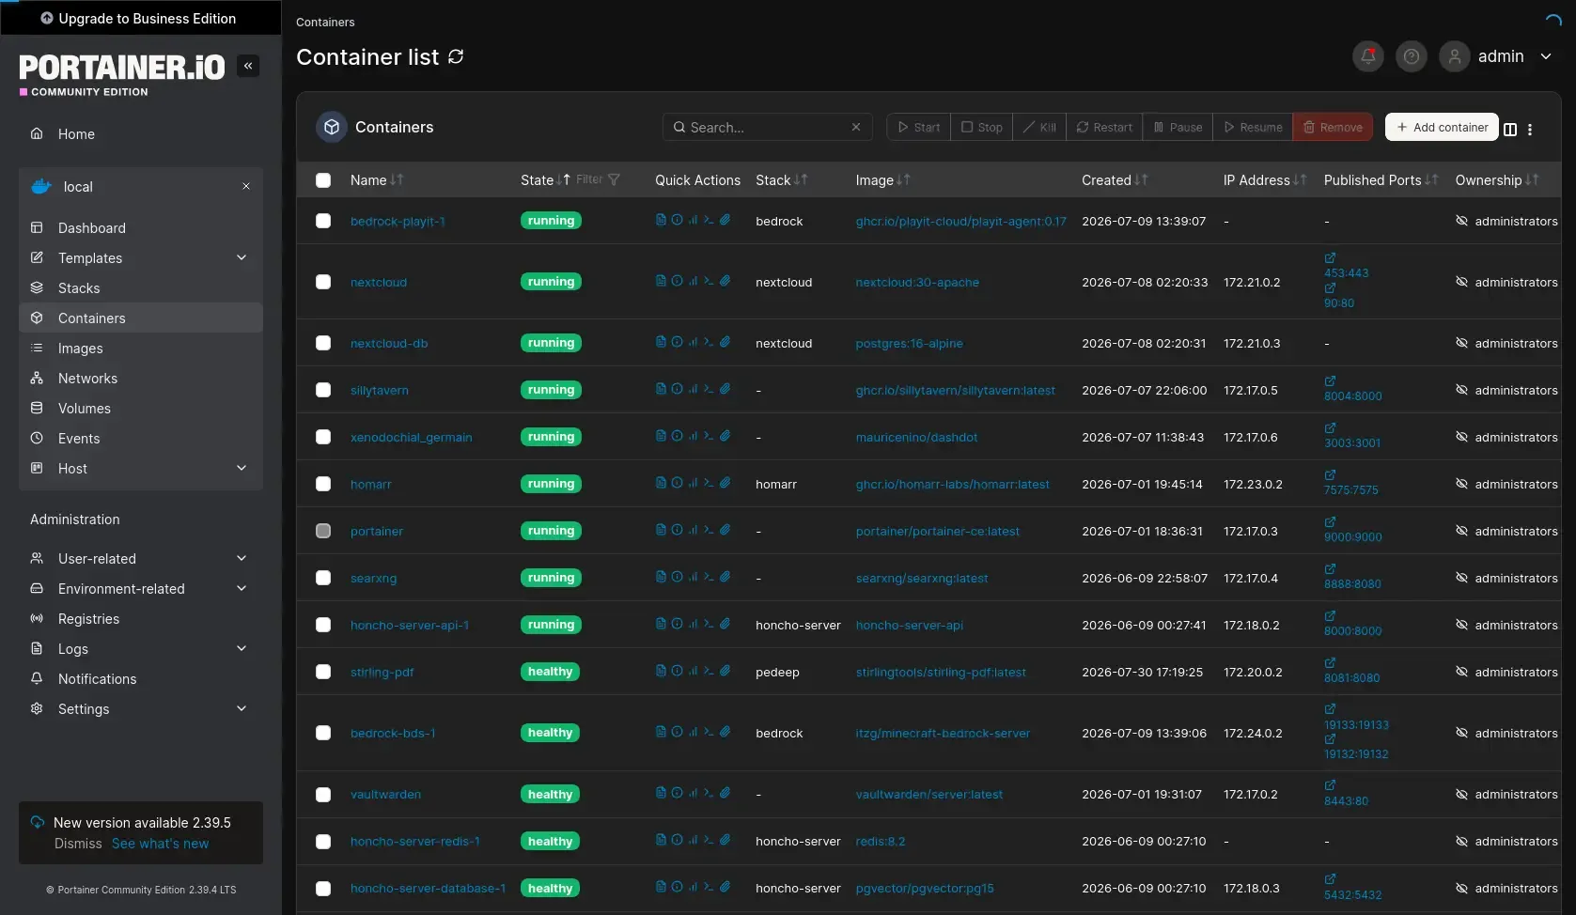Image resolution: width=1576 pixels, height=915 pixels.
Task: Expand User-related section chevron
Action: (242, 558)
